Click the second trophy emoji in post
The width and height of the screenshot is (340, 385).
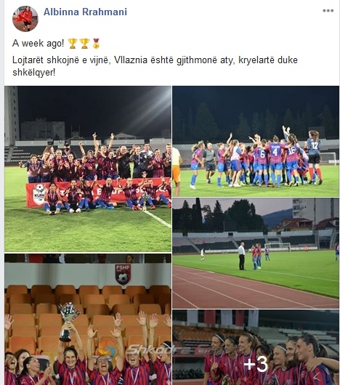coord(84,44)
